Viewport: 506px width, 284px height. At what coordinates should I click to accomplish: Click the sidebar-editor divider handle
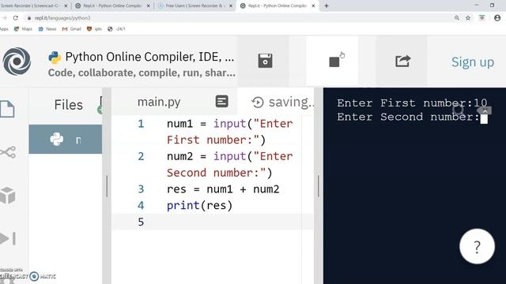coord(107,186)
